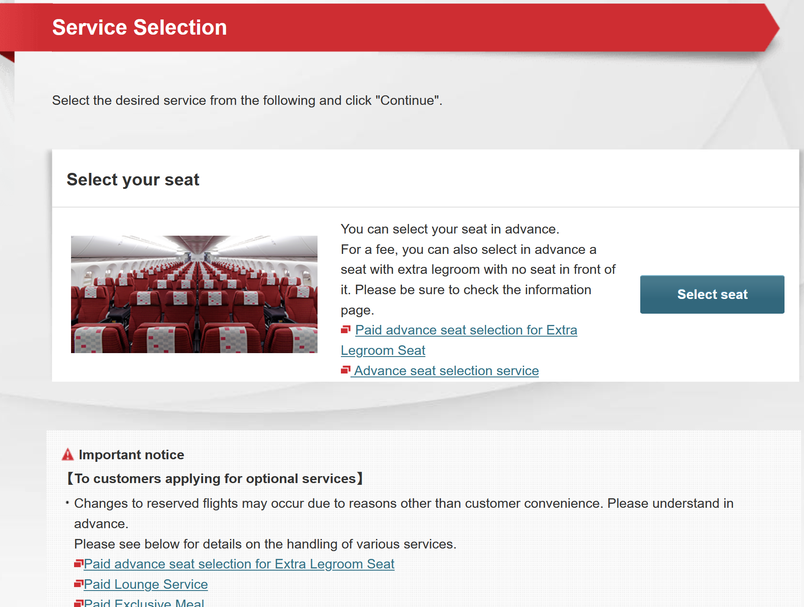Viewport: 804px width, 607px height.
Task: Click the new-window icon beside "Paid Lounge Service"
Action: tap(79, 584)
